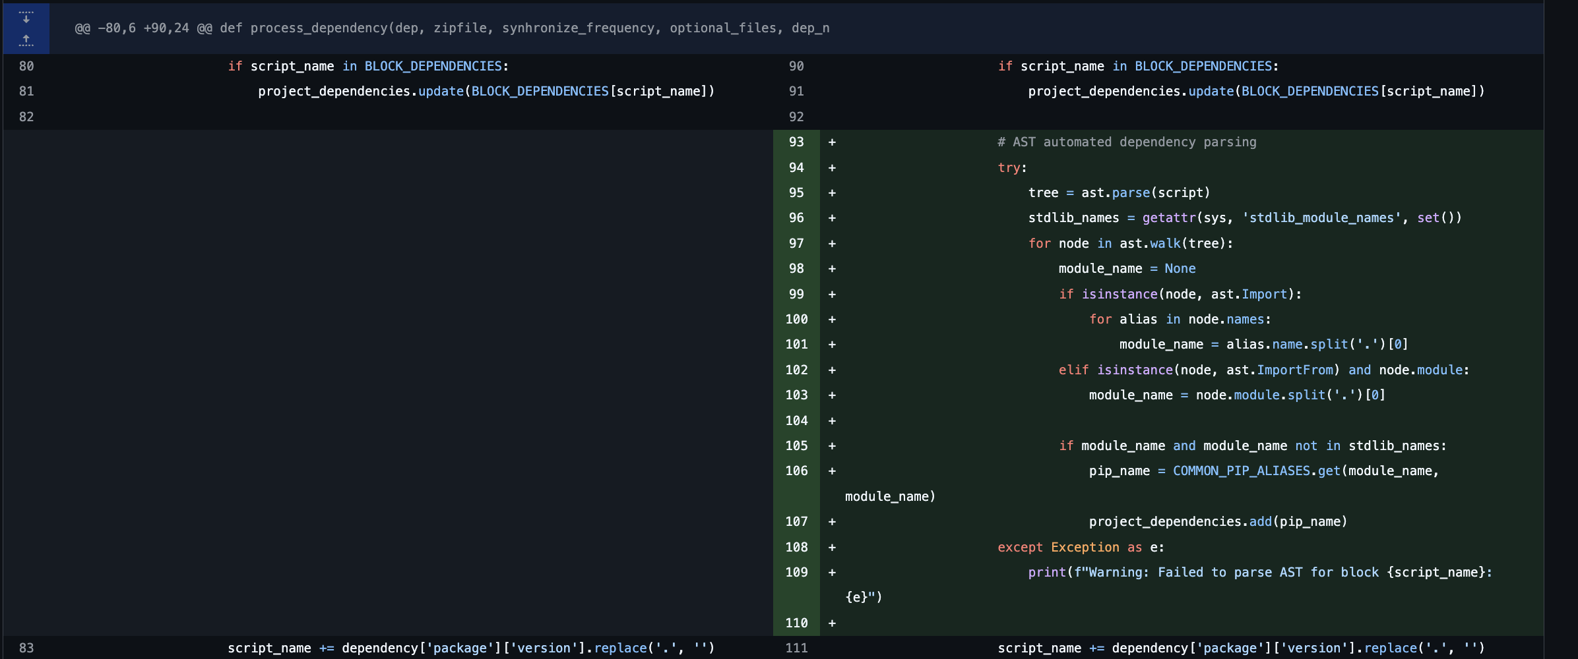Click the 'try:' line in added code
1578x659 pixels.
tap(1012, 167)
